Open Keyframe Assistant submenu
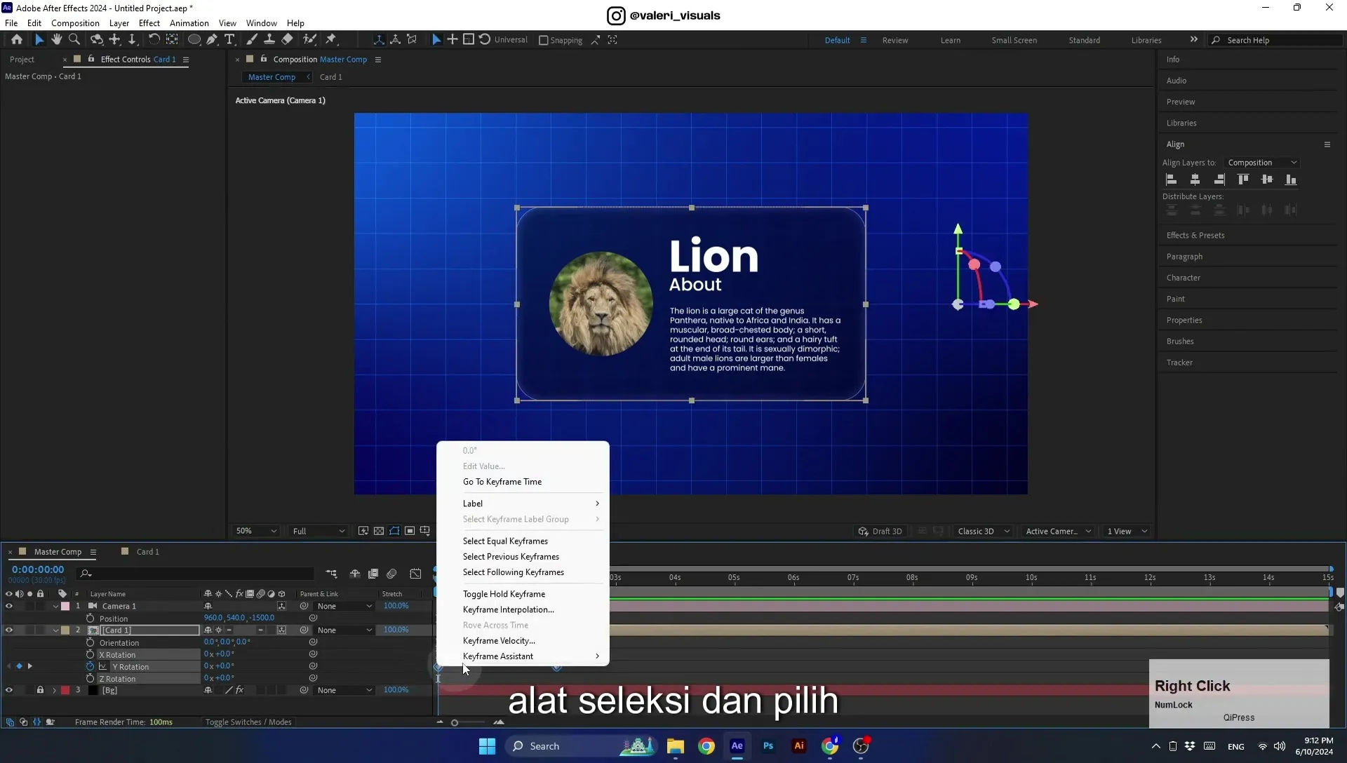Viewport: 1347px width, 763px height. (523, 656)
